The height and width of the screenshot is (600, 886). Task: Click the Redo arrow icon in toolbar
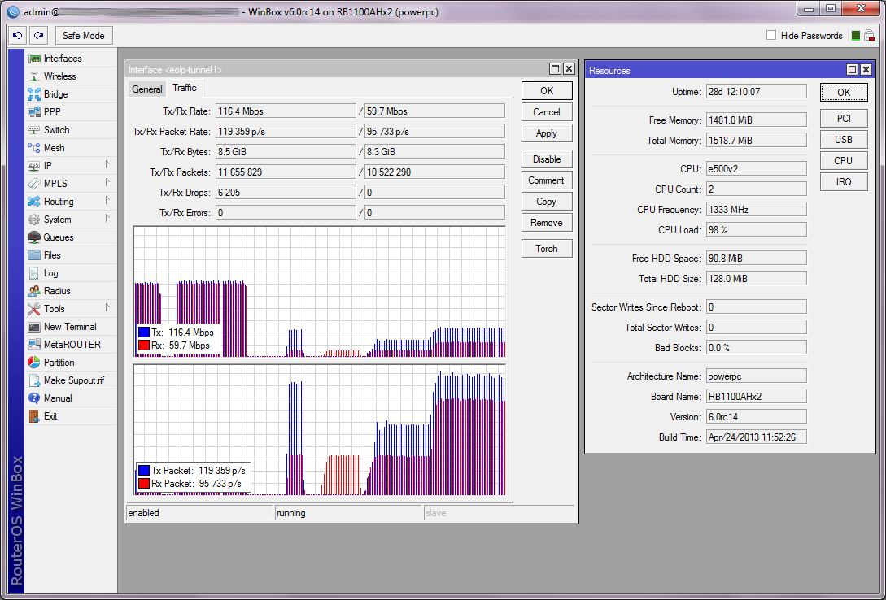[x=38, y=36]
